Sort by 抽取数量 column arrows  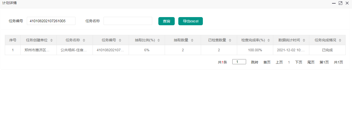point(192,40)
